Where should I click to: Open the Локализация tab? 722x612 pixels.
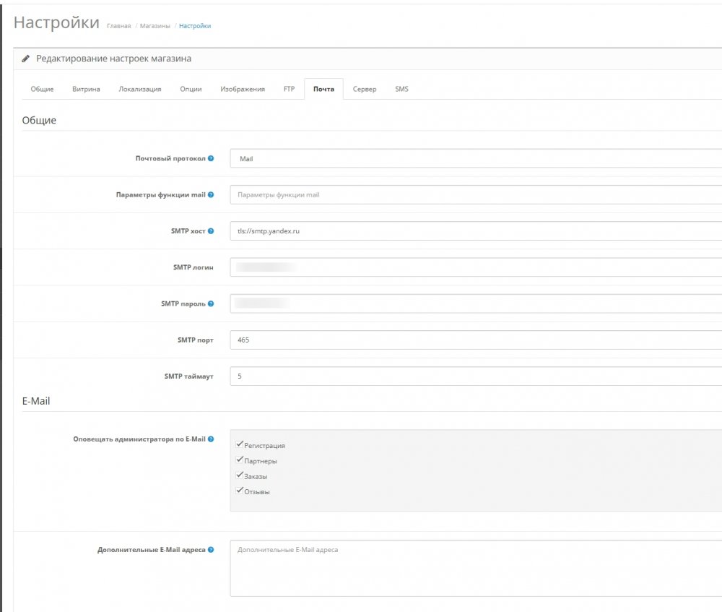[x=140, y=89]
